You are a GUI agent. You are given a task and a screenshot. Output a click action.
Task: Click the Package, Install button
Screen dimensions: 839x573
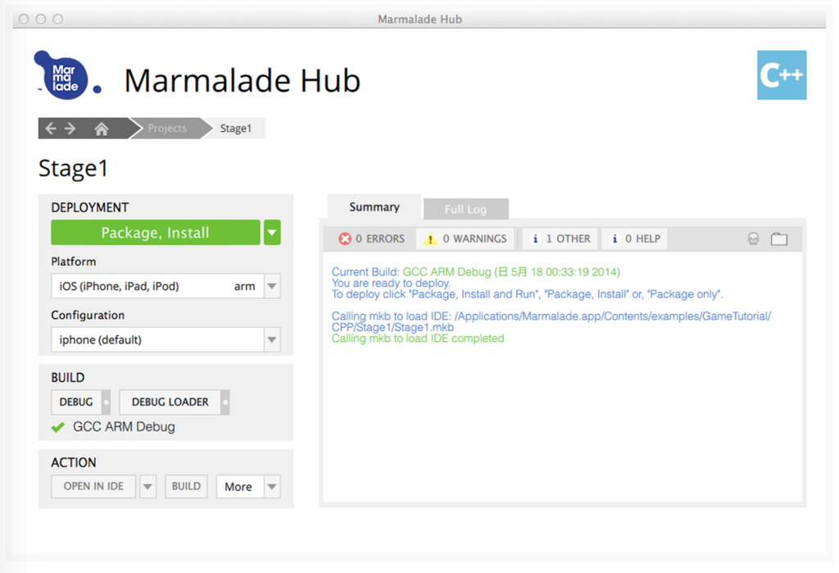[x=156, y=233]
